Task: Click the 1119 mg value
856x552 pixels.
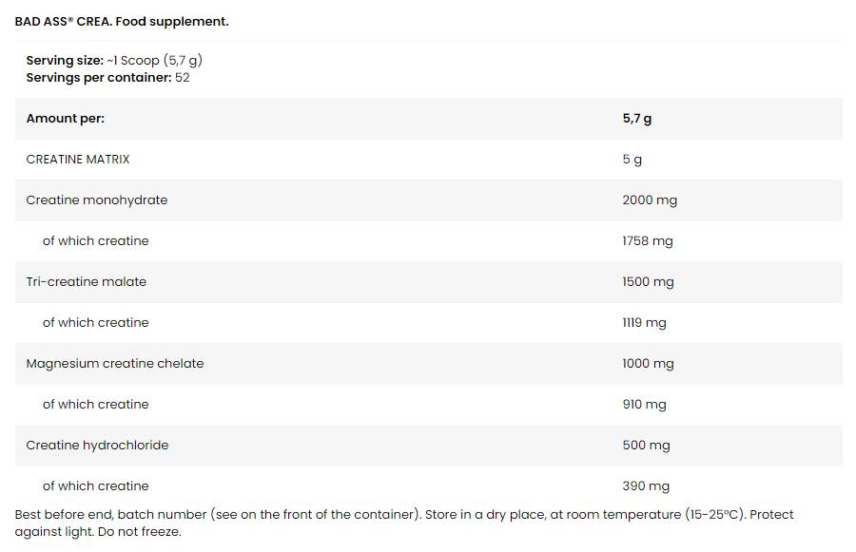Action: (644, 323)
